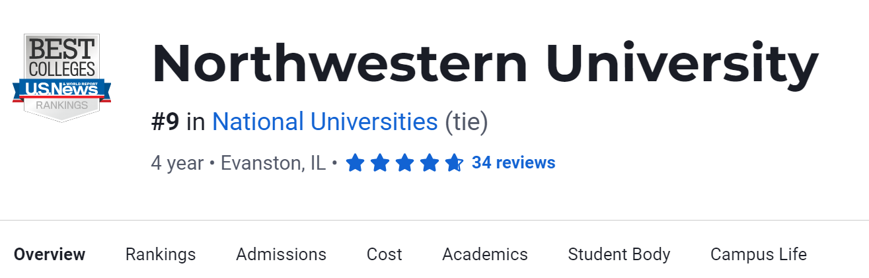Click the fourth rating star

pos(429,162)
